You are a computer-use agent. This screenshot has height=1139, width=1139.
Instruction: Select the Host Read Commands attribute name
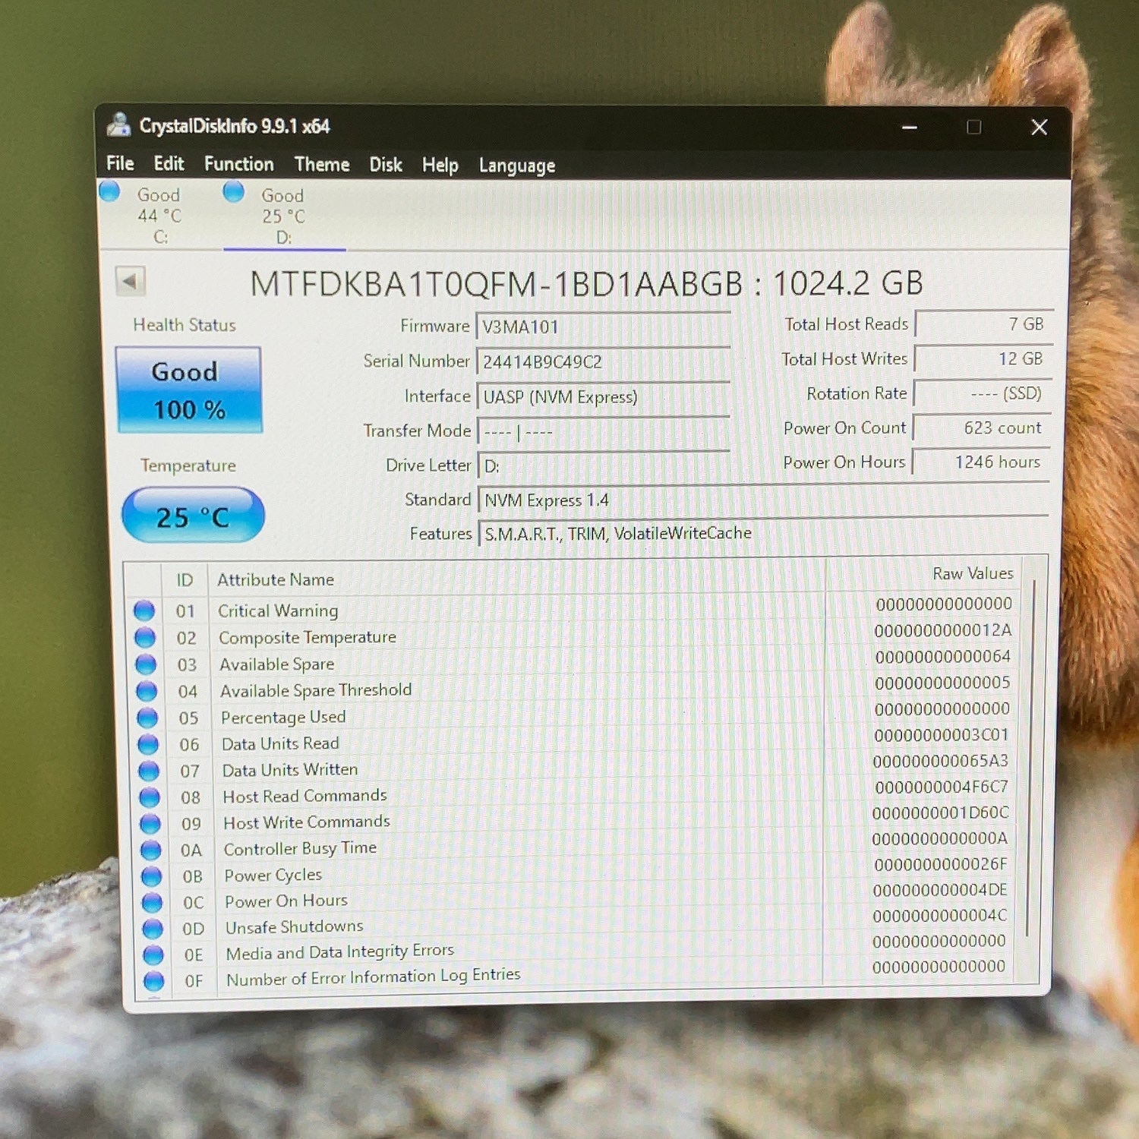click(305, 796)
